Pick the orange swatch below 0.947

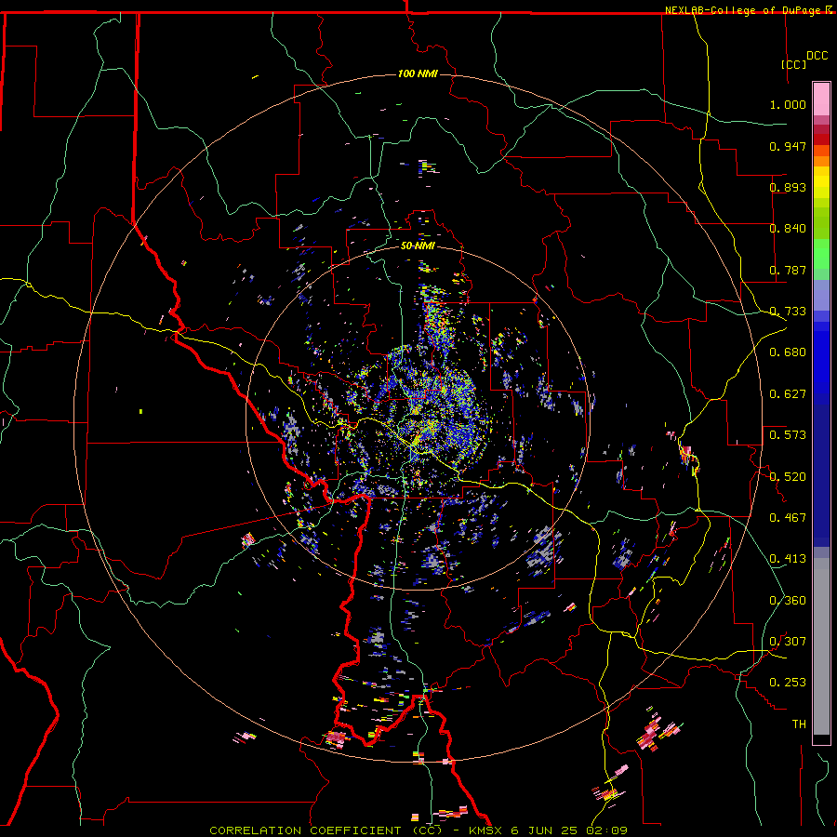click(821, 161)
